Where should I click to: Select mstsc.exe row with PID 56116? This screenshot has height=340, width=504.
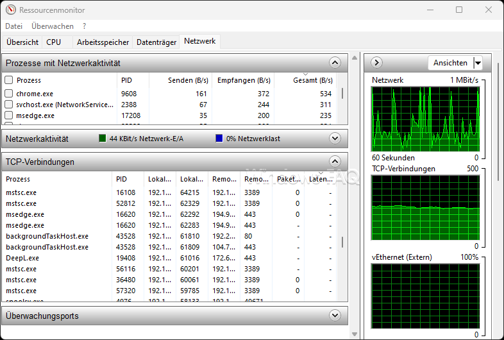tap(169, 269)
